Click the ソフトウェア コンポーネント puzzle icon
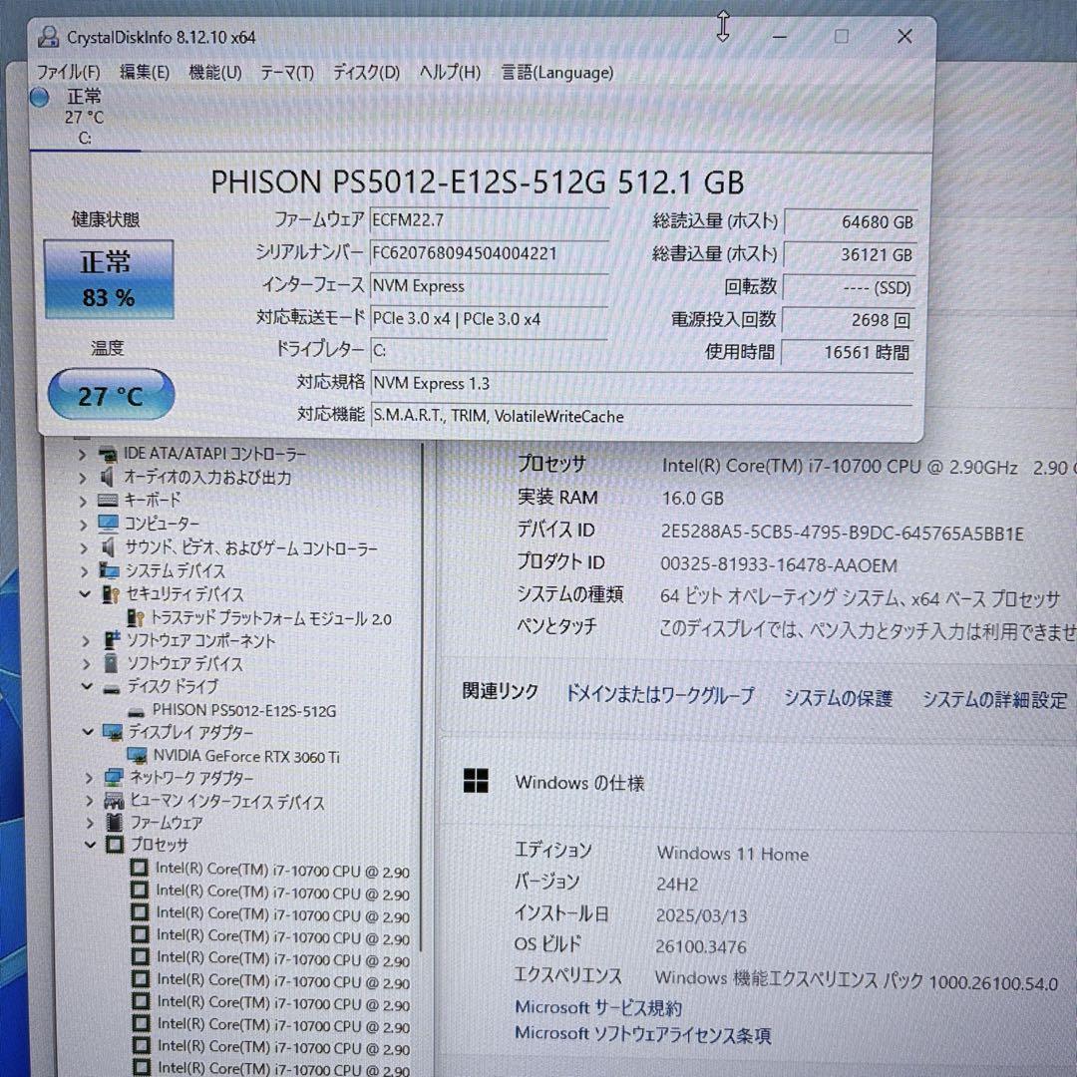The image size is (1077, 1077). point(112,640)
